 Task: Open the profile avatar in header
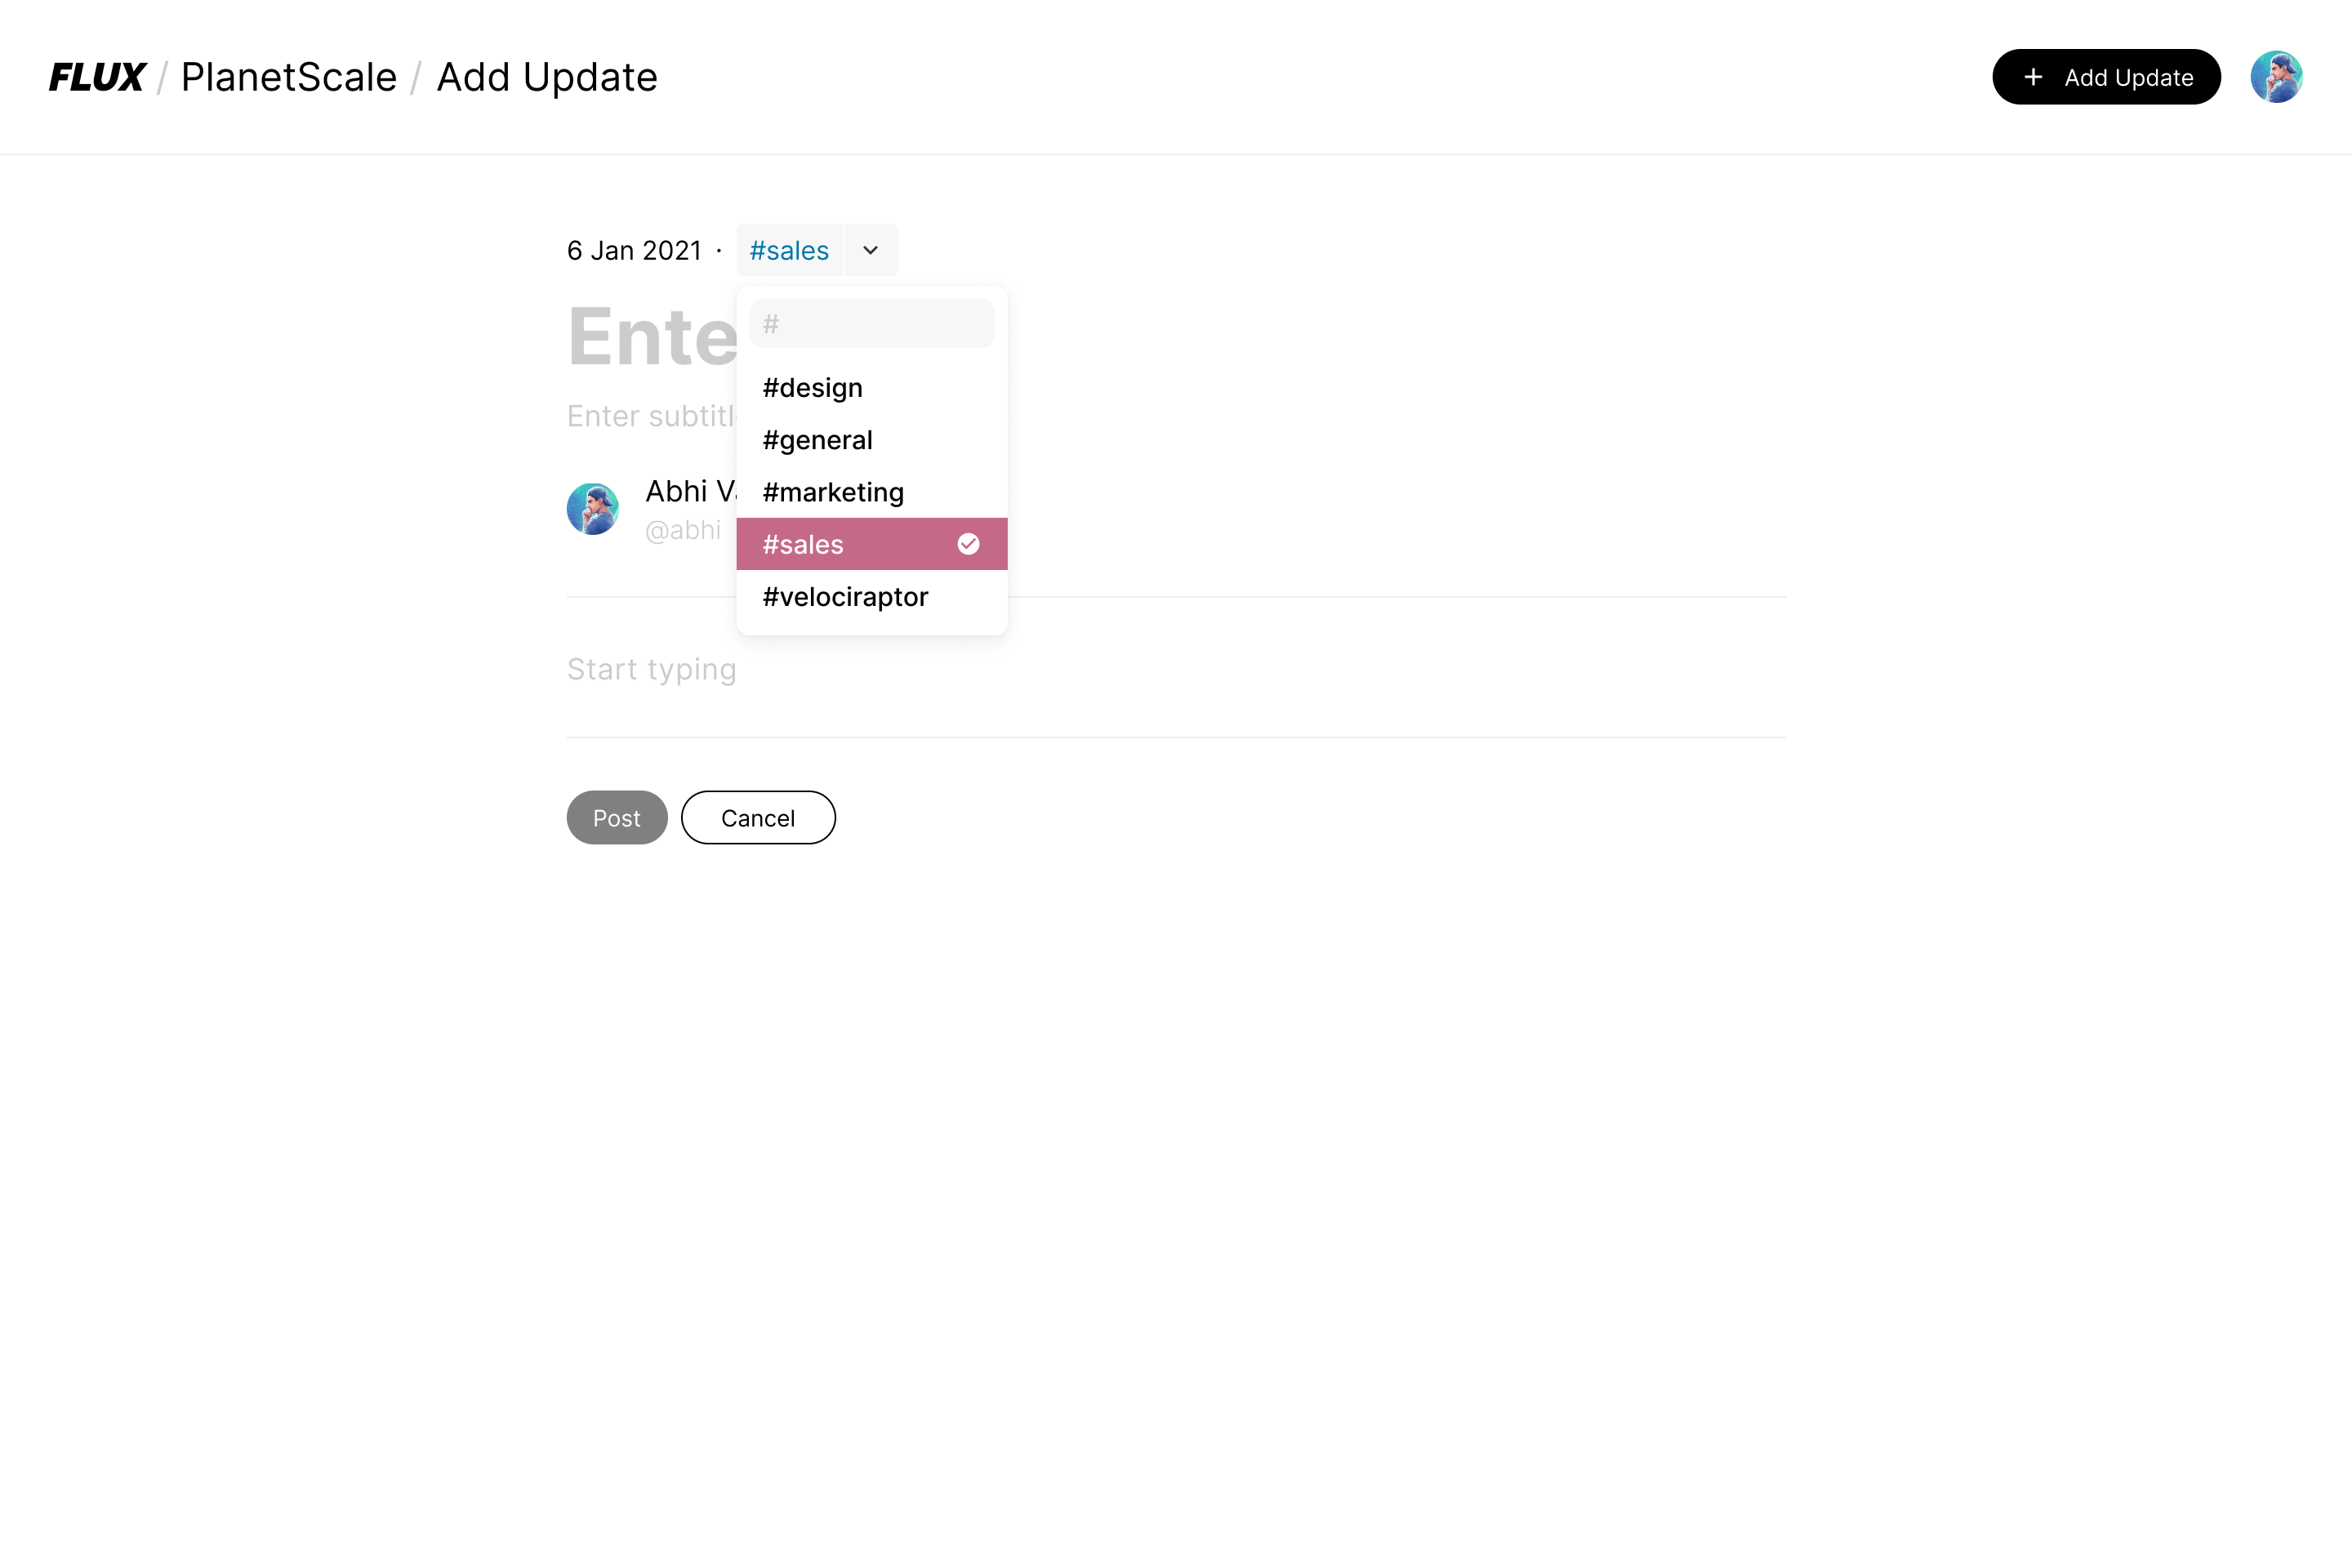(2276, 77)
